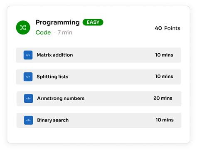Select the EASY difficulty badge
Screen dimensions: 197x151
93,22
